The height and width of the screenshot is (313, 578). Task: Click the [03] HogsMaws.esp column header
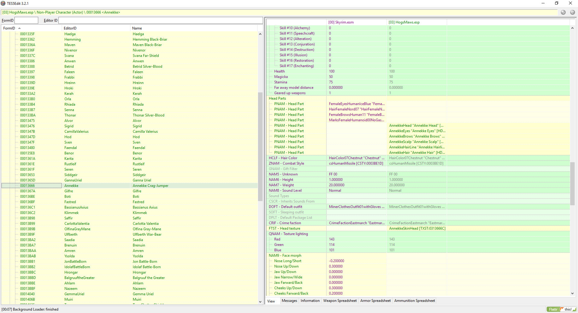(417, 22)
